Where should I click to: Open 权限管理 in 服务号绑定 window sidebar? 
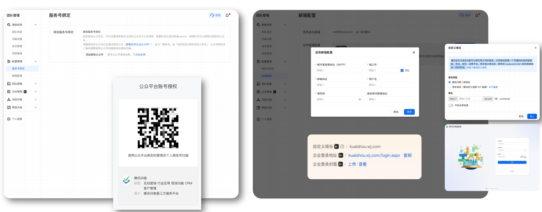pyautogui.click(x=17, y=53)
